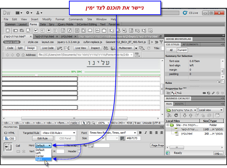
Task: Show All CSS styles mode
Action: pos(171,50)
